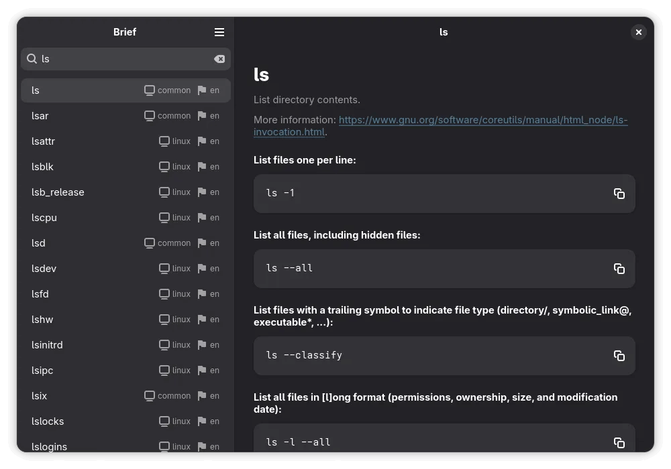This screenshot has width=671, height=469.
Task: Copy the "ls --all" command
Action: (619, 268)
